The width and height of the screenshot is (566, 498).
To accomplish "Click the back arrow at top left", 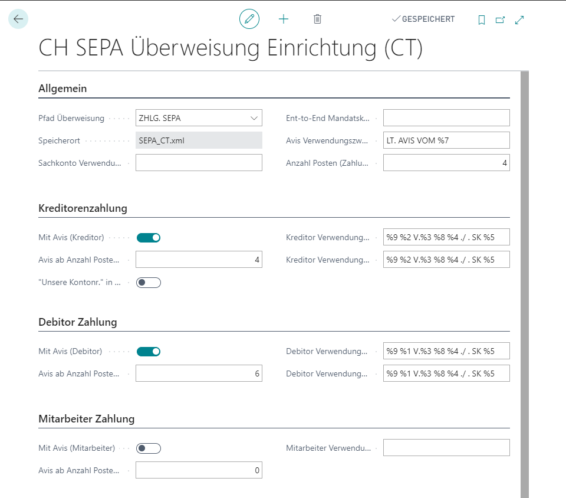I will pyautogui.click(x=18, y=18).
